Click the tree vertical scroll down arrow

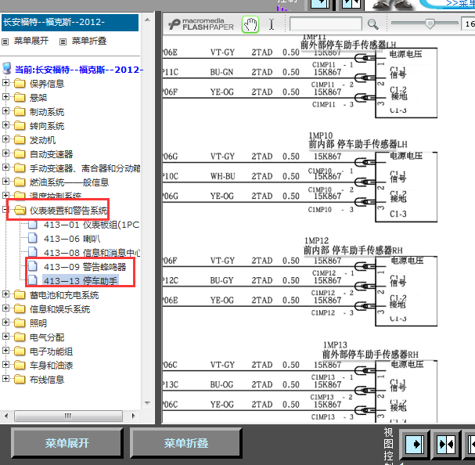point(148,403)
